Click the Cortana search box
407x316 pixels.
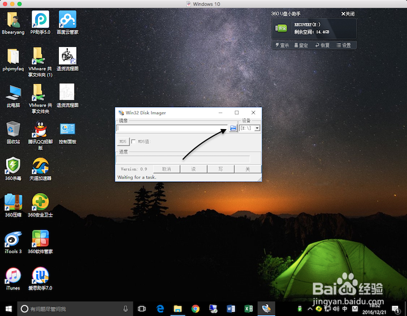pyautogui.click(x=75, y=309)
